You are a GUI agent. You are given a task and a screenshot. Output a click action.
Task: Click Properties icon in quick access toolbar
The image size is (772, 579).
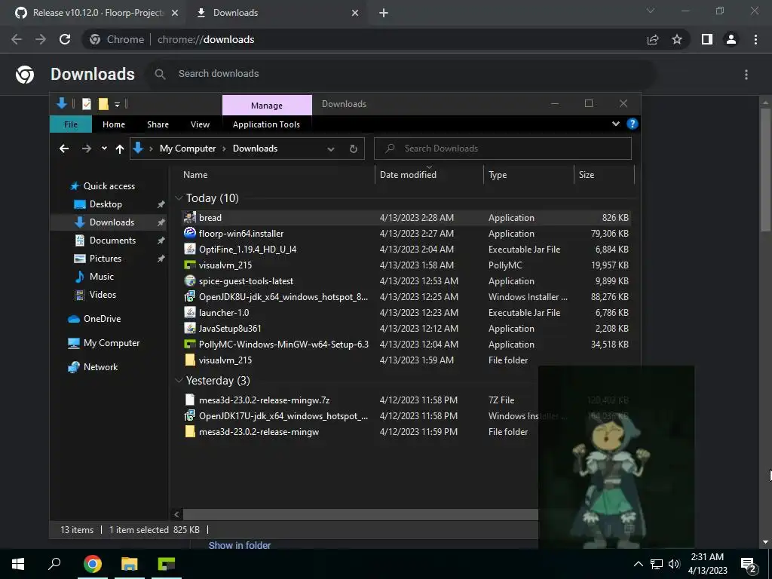87,104
